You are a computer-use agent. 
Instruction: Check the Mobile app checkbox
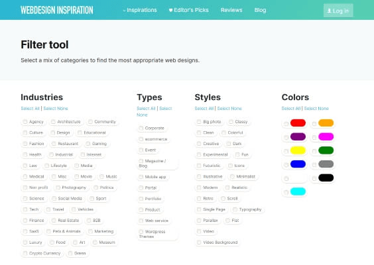point(141,177)
